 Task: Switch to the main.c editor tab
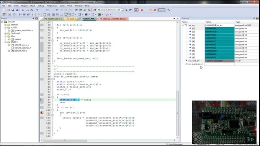tap(71, 19)
